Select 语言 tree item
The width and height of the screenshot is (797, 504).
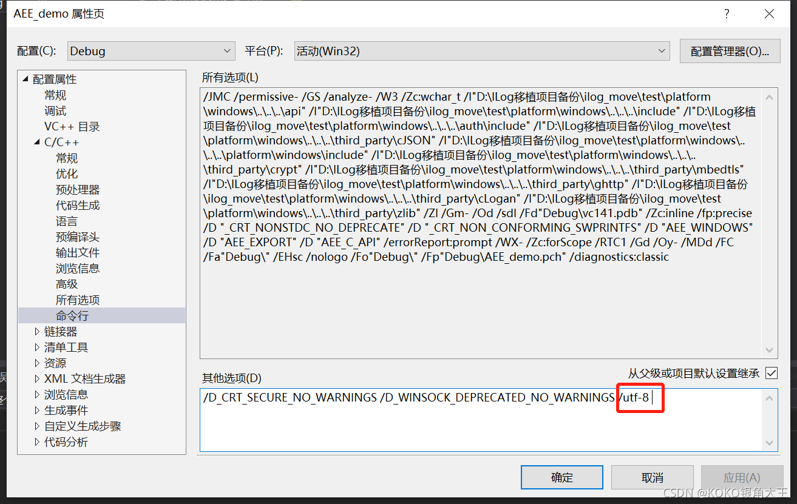pos(67,221)
